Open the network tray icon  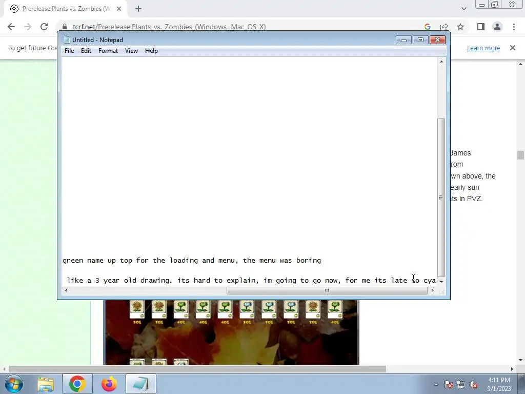461,384
